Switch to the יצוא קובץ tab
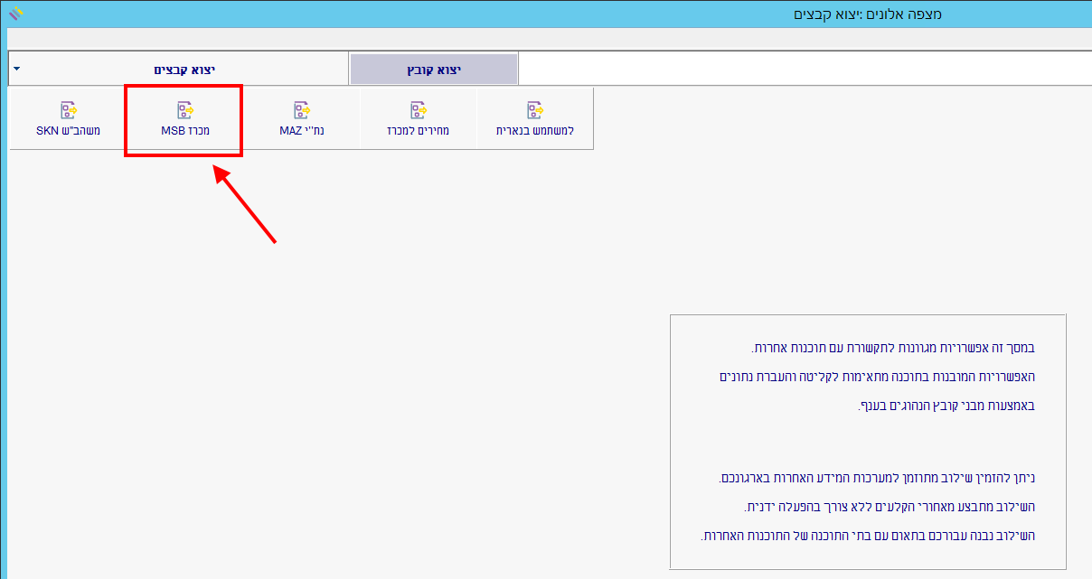This screenshot has width=1092, height=579. (434, 69)
